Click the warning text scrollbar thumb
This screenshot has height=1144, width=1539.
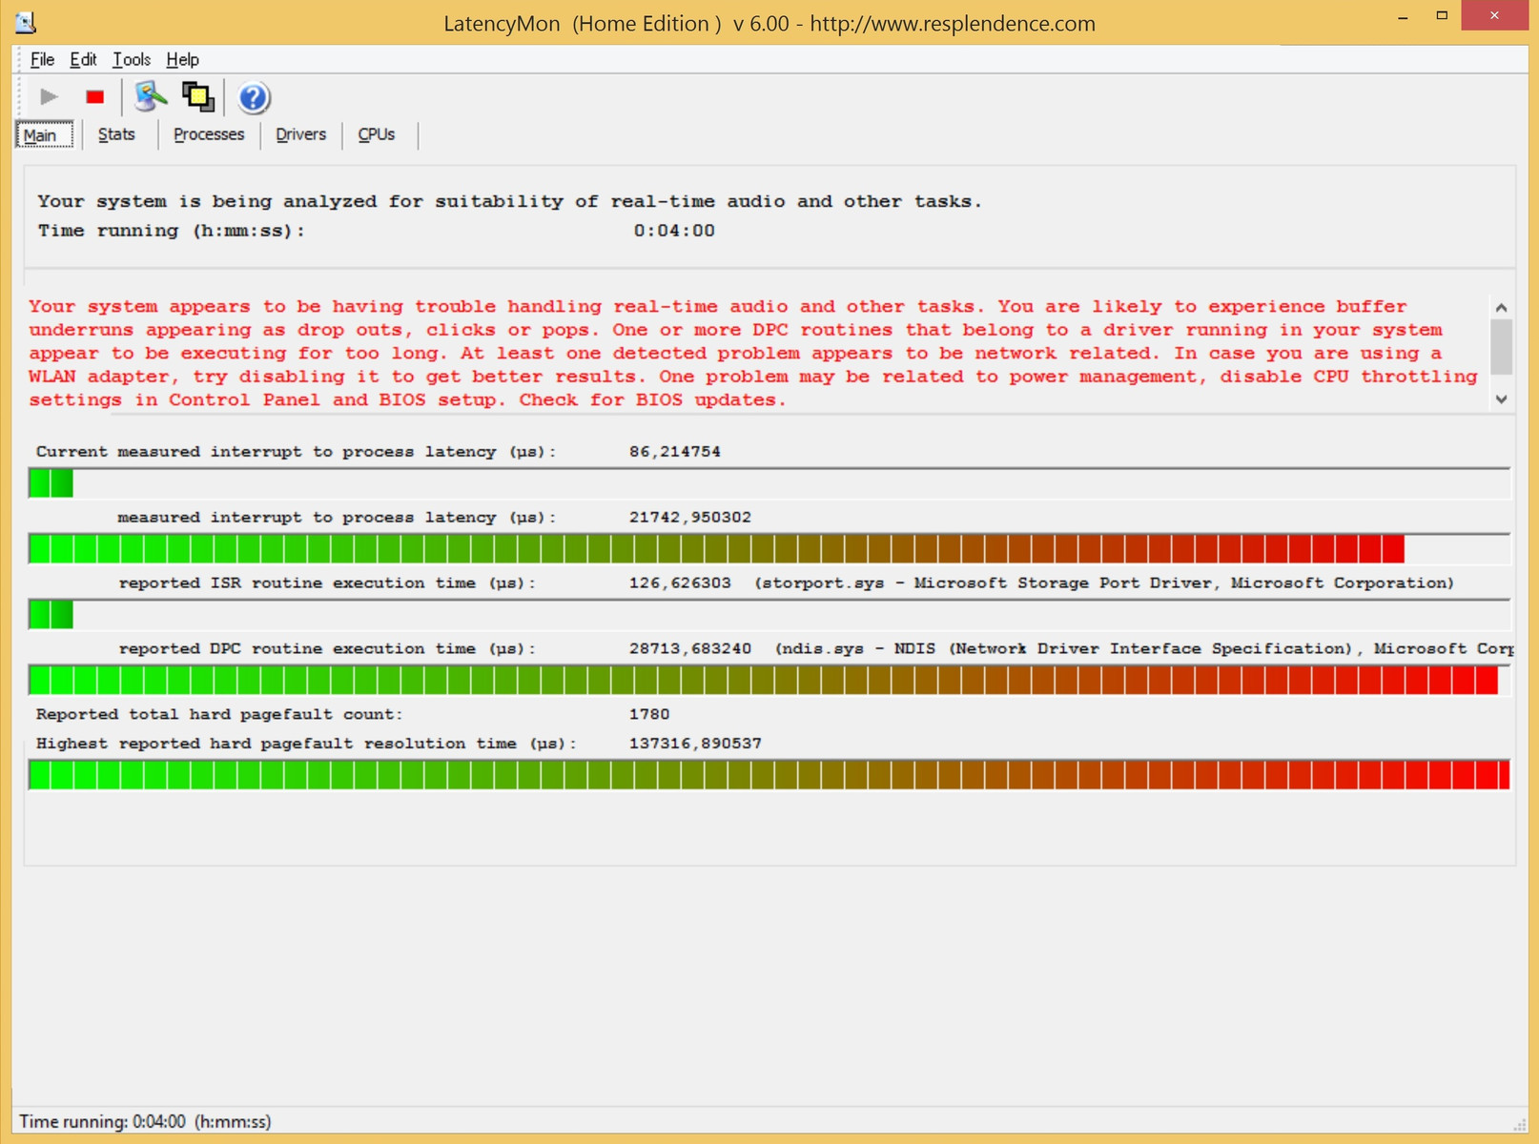tap(1501, 347)
